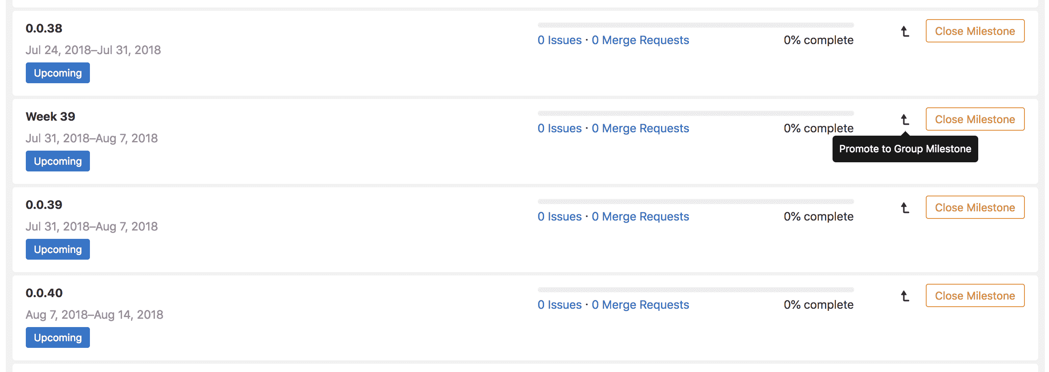View Merge Requests for milestone 0.0.40
Viewport: 1049px width, 372px height.
tap(640, 305)
